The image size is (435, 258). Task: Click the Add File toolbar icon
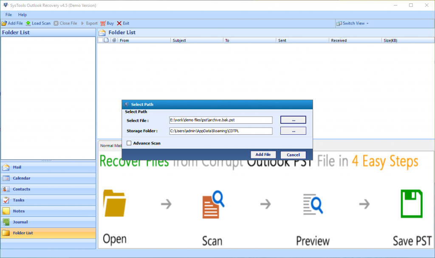(4, 23)
